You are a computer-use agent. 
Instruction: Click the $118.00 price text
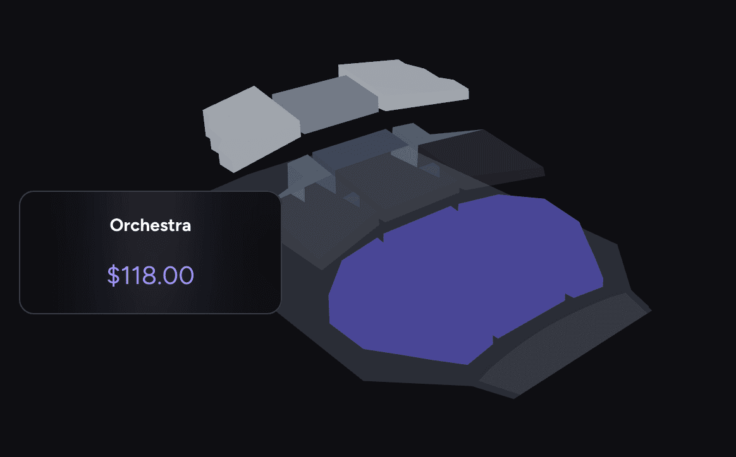pos(150,276)
